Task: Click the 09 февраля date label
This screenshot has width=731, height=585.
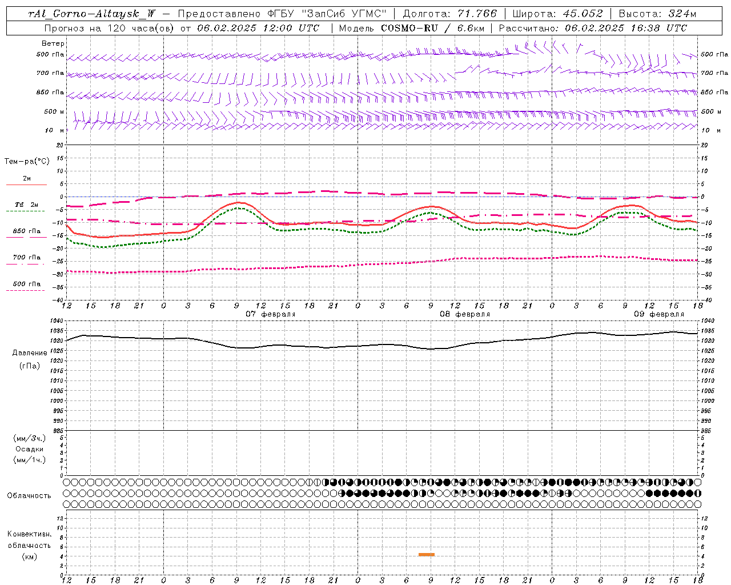Action: click(659, 314)
